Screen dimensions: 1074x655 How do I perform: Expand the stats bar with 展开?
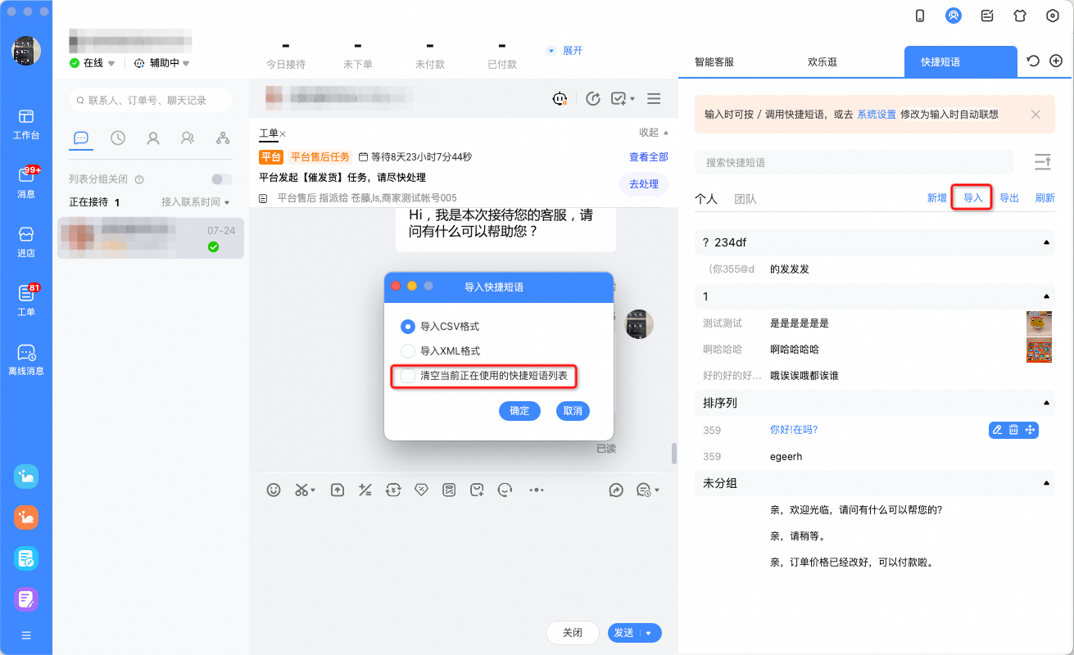click(x=564, y=51)
